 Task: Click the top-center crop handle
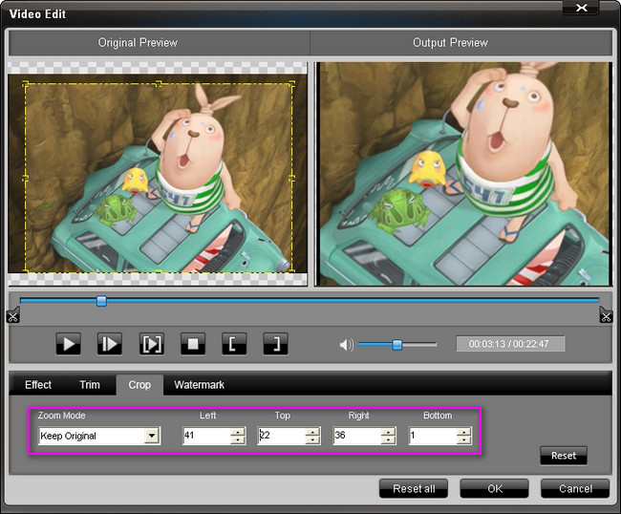tap(159, 84)
